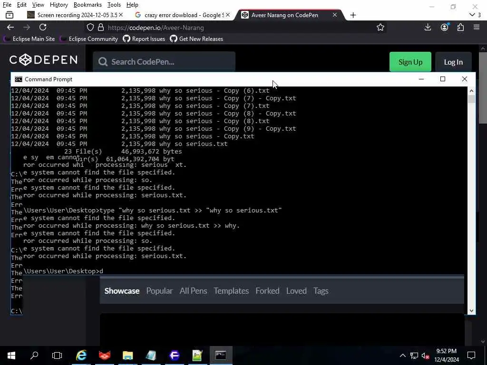Select the Tags tab

(x=321, y=291)
